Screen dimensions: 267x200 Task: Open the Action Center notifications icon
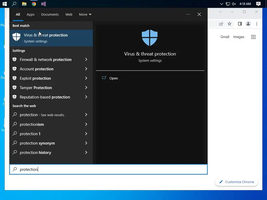258,4
